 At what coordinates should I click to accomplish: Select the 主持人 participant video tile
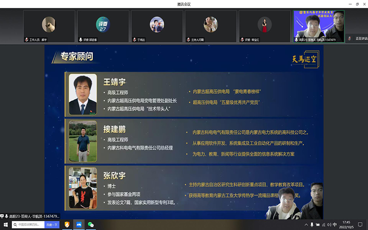click(x=211, y=26)
